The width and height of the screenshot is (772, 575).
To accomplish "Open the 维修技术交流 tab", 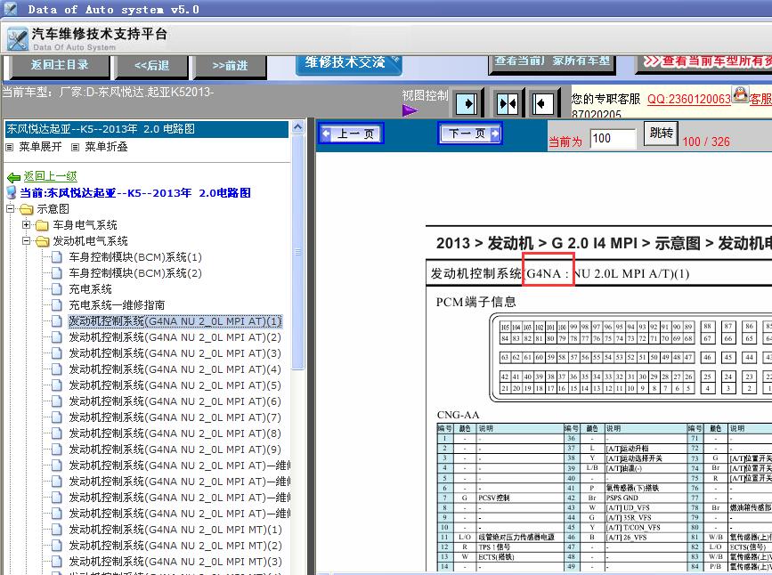I will (x=348, y=63).
